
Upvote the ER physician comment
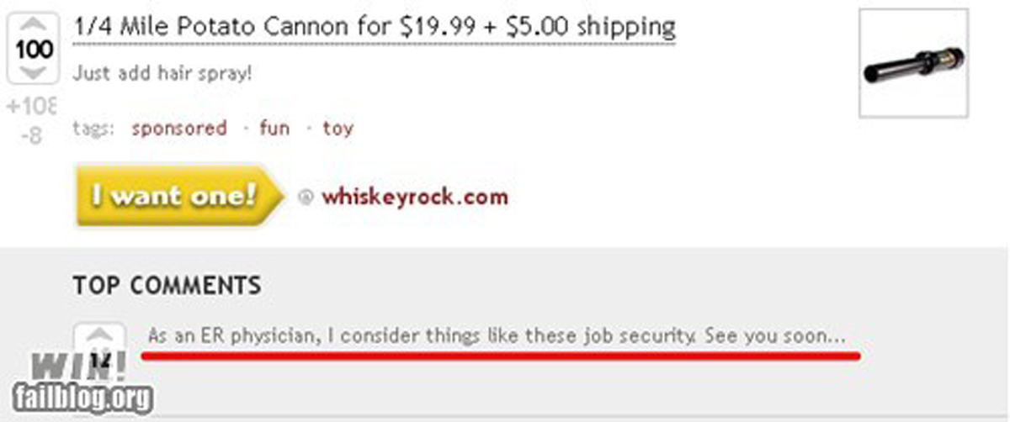[x=100, y=335]
